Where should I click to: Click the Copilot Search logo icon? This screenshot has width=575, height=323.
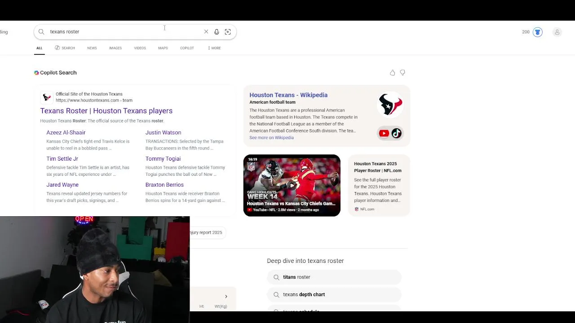coord(36,73)
